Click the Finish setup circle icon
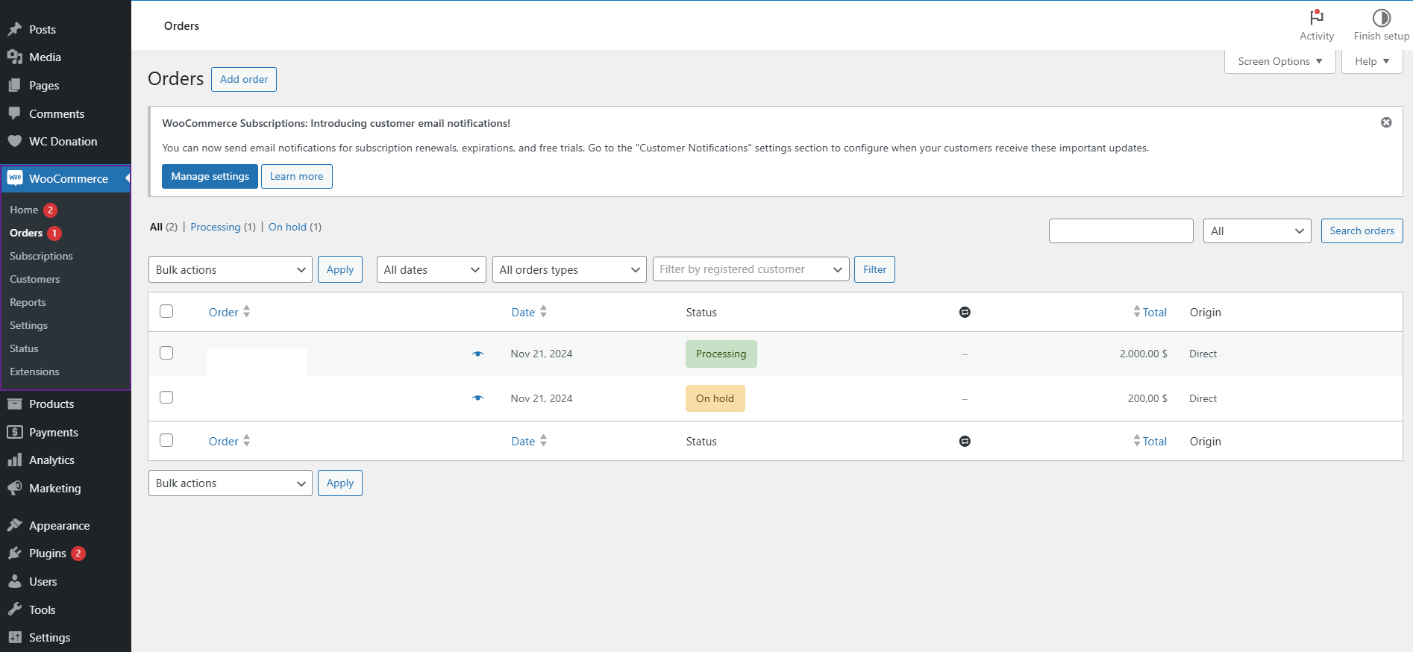Image resolution: width=1413 pixels, height=652 pixels. [x=1382, y=17]
